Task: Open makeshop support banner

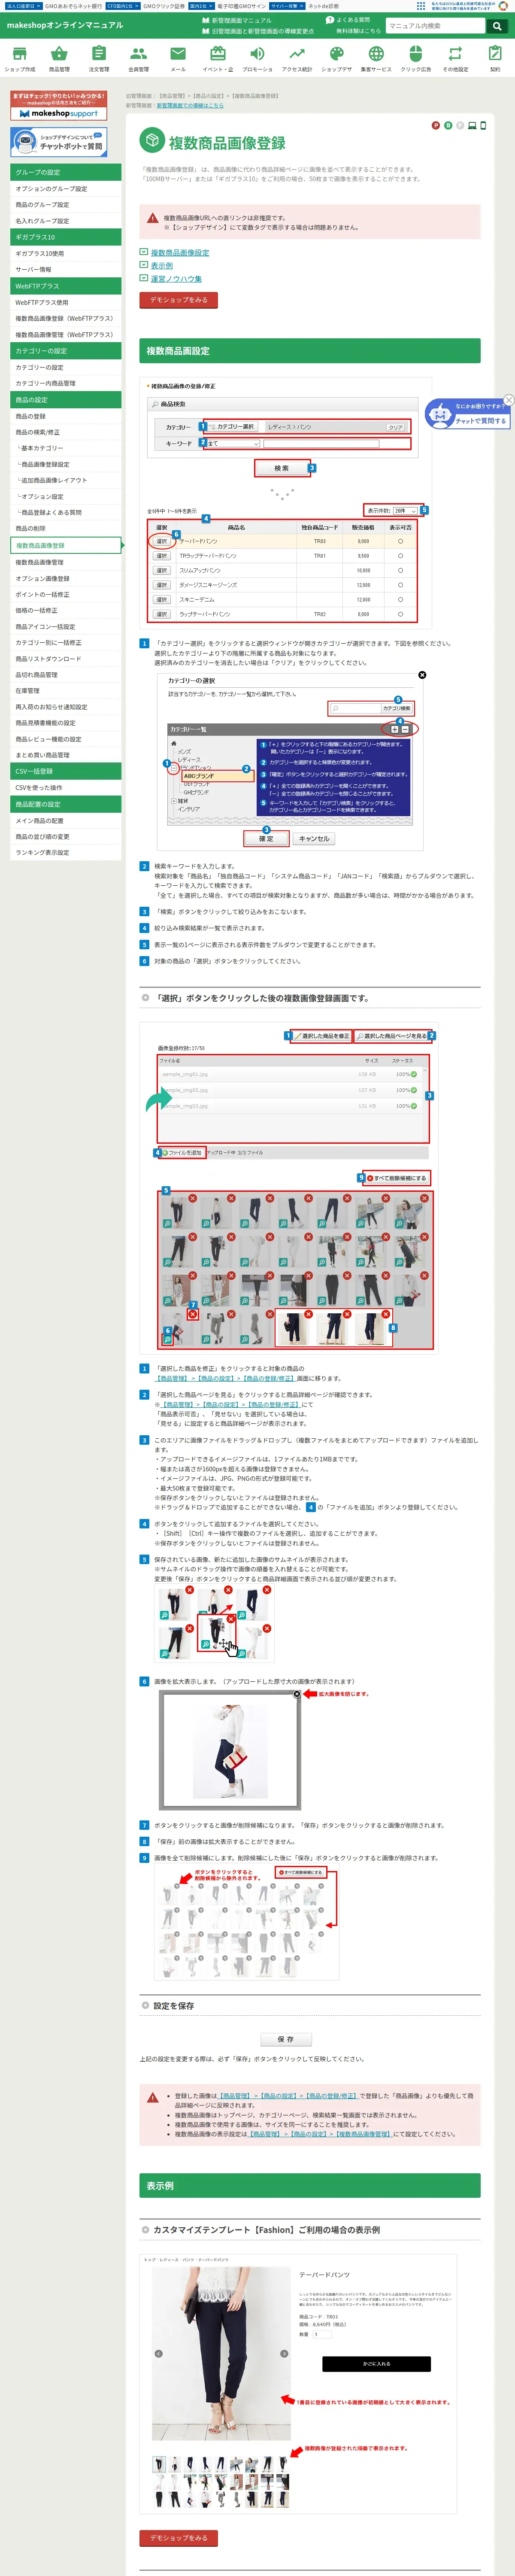Action: [58, 106]
